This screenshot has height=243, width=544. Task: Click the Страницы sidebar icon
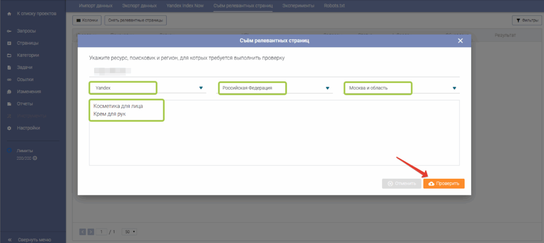point(9,44)
